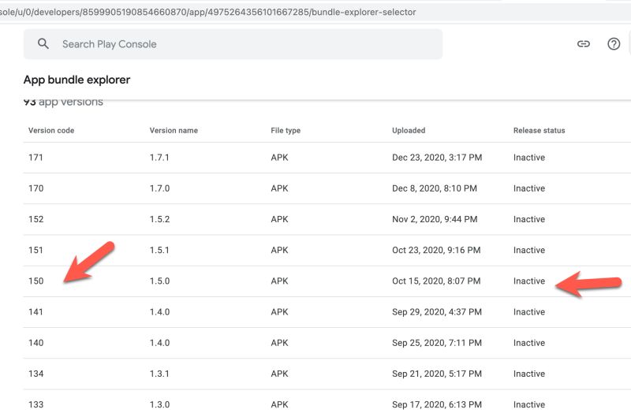Image resolution: width=631 pixels, height=413 pixels.
Task: Select version name 1.5.0
Action: pos(159,281)
